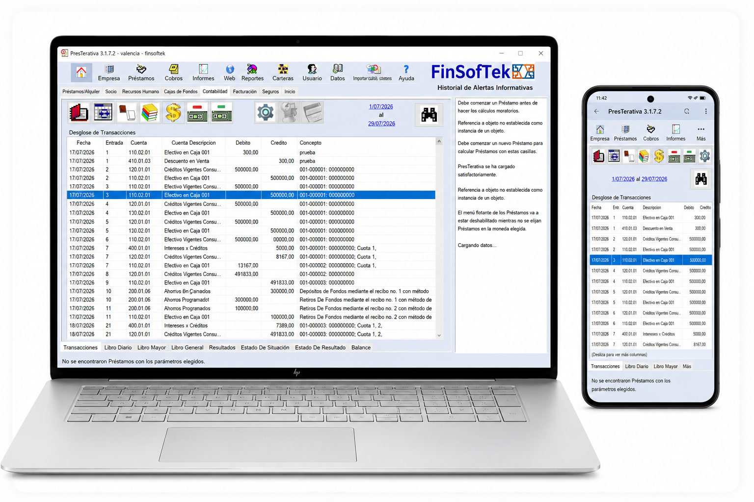Viewport: 754px width, 502px height.
Task: Select the row 'Intereses x Créditos' with 5000,00
Action: click(251, 248)
